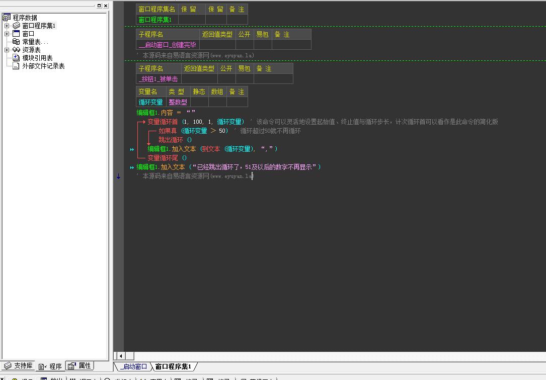Click the 循环变量 variable name cell
The image size is (546, 380).
coord(151,102)
